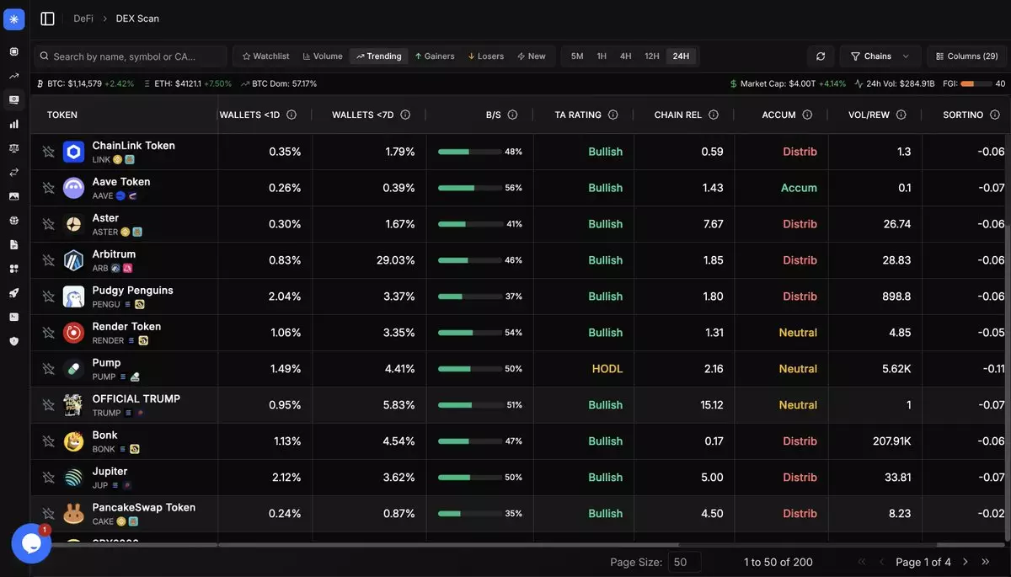Image resolution: width=1011 pixels, height=577 pixels.
Task: Open the chat support bubble
Action: [31, 543]
